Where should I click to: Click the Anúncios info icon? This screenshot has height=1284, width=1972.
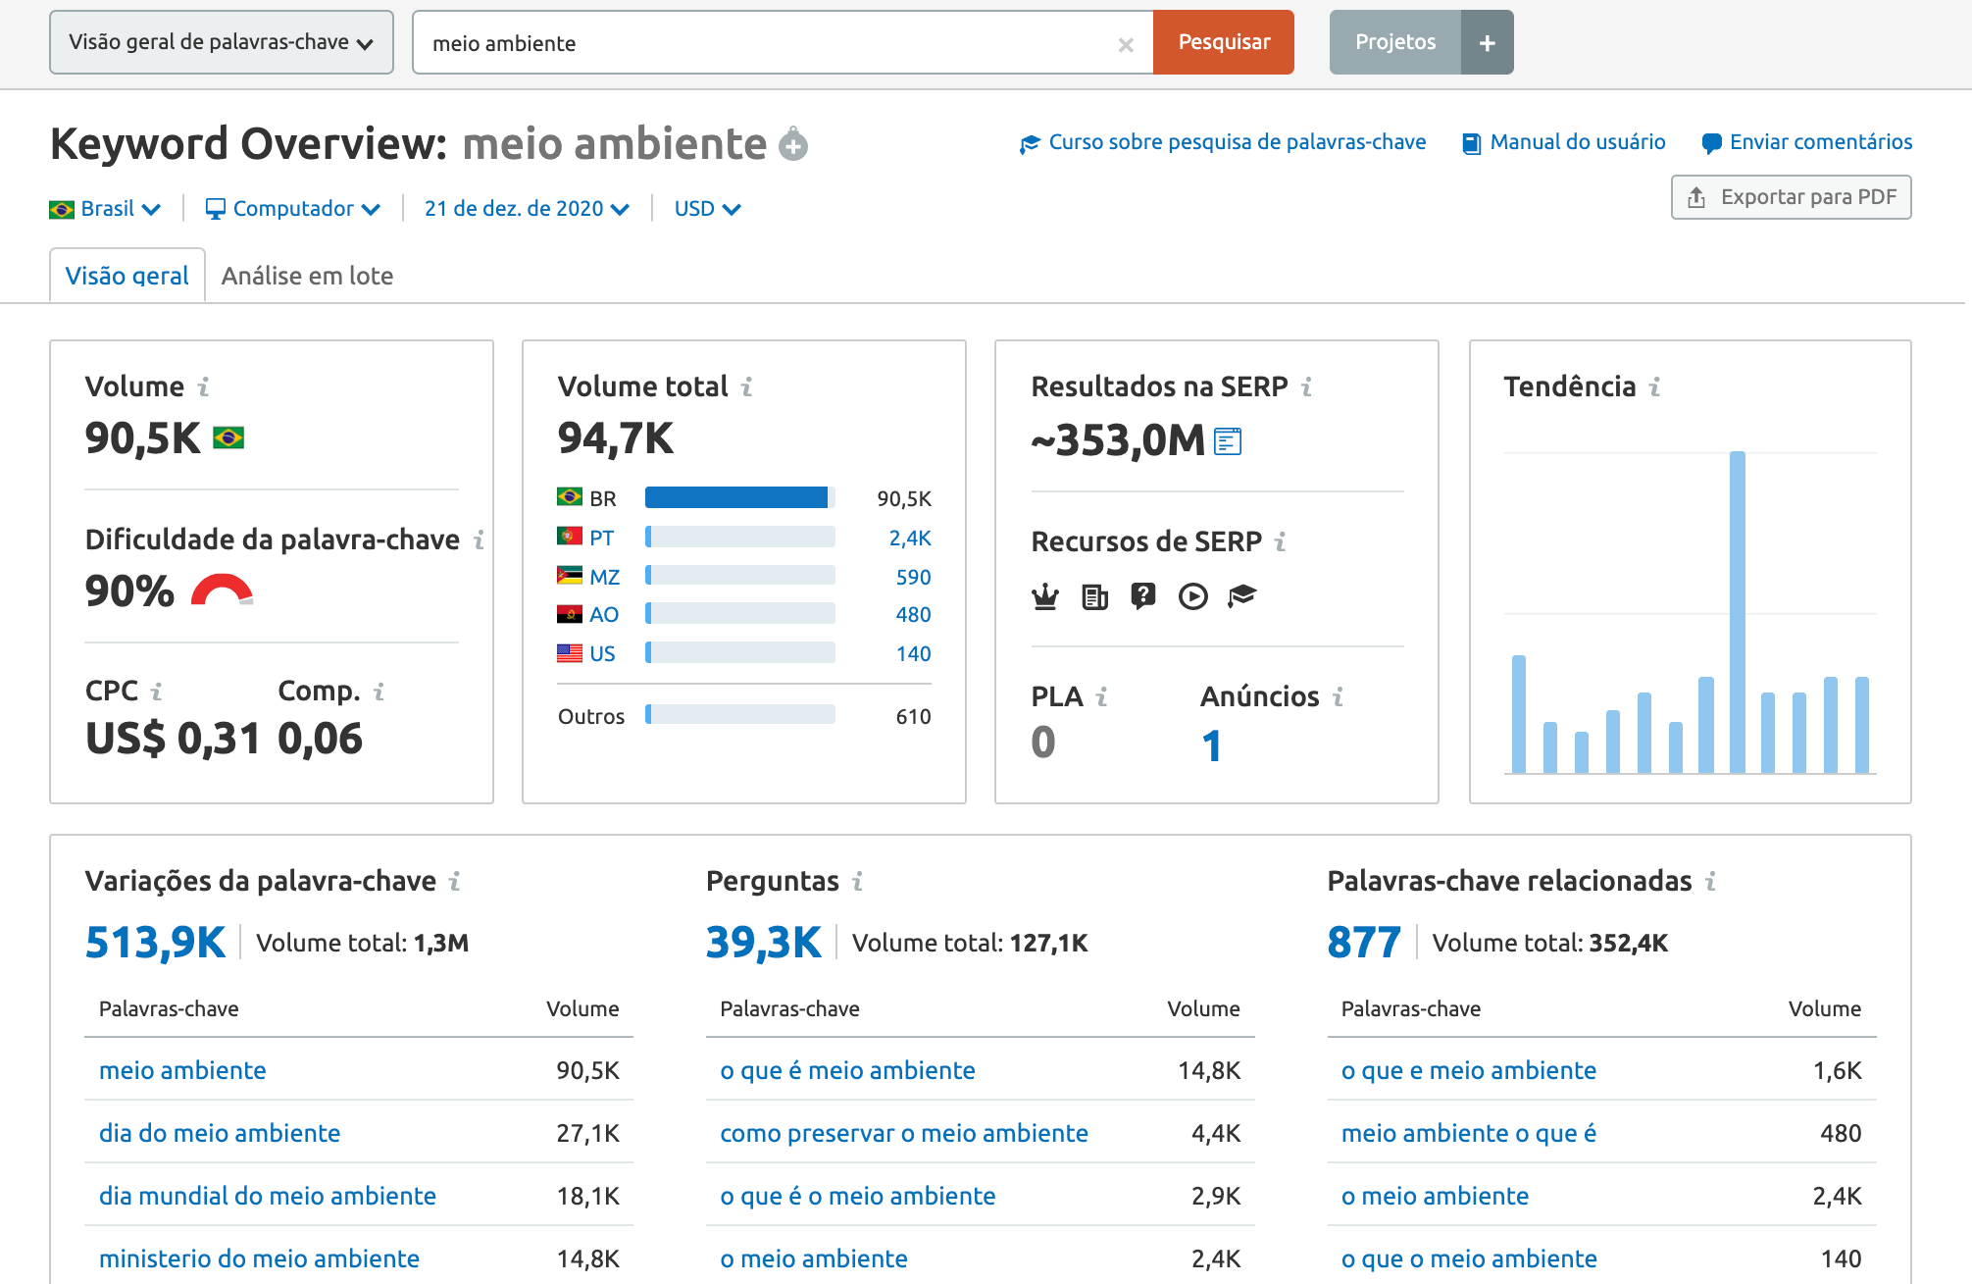tap(1338, 696)
